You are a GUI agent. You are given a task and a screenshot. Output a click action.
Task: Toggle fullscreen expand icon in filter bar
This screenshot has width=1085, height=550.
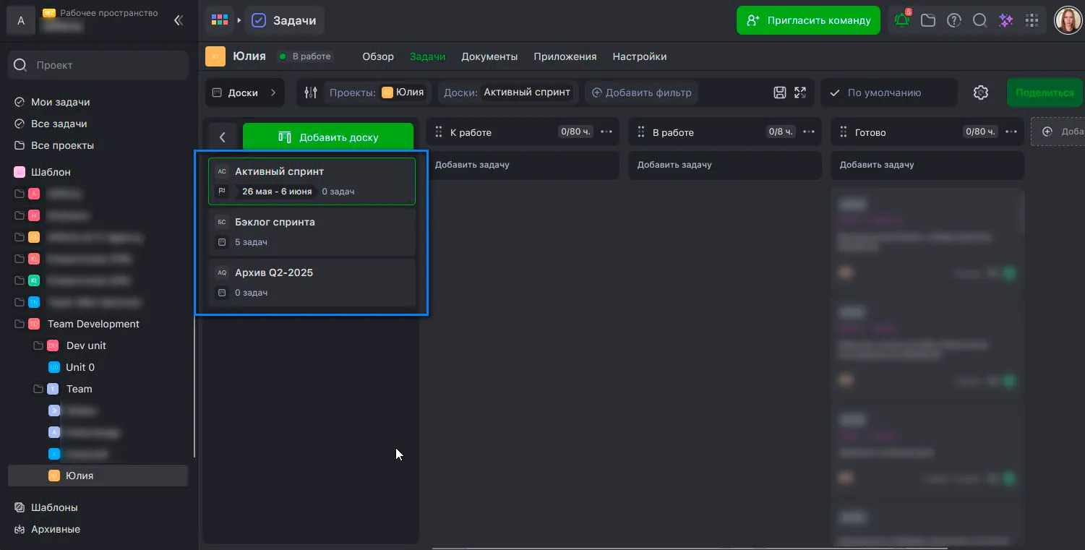(x=800, y=93)
